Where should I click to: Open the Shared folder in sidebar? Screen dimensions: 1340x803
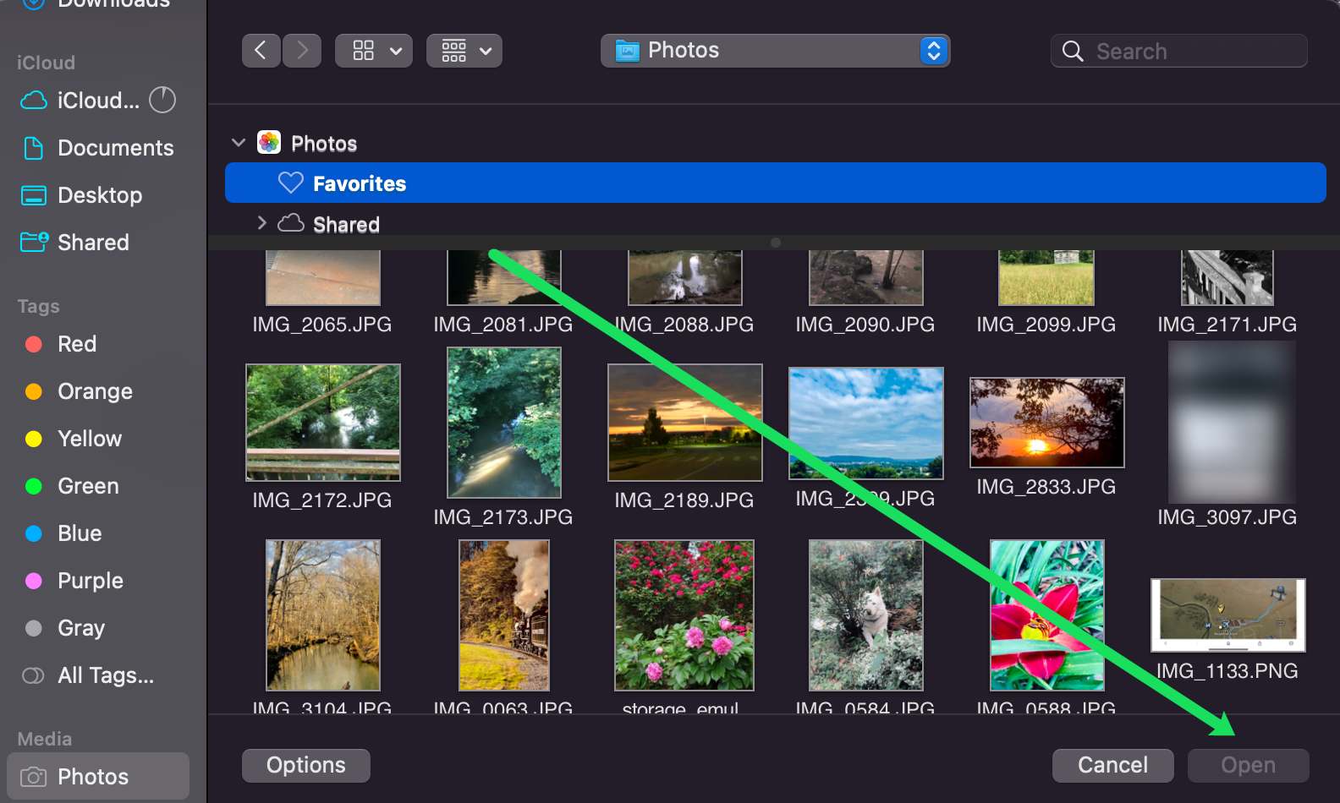pyautogui.click(x=93, y=243)
